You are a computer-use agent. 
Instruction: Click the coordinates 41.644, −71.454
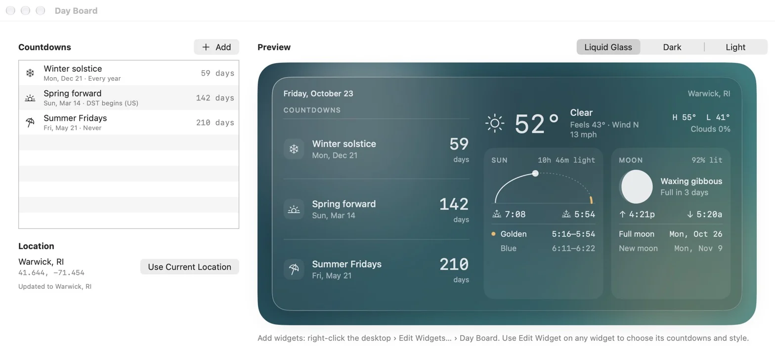pyautogui.click(x=51, y=273)
